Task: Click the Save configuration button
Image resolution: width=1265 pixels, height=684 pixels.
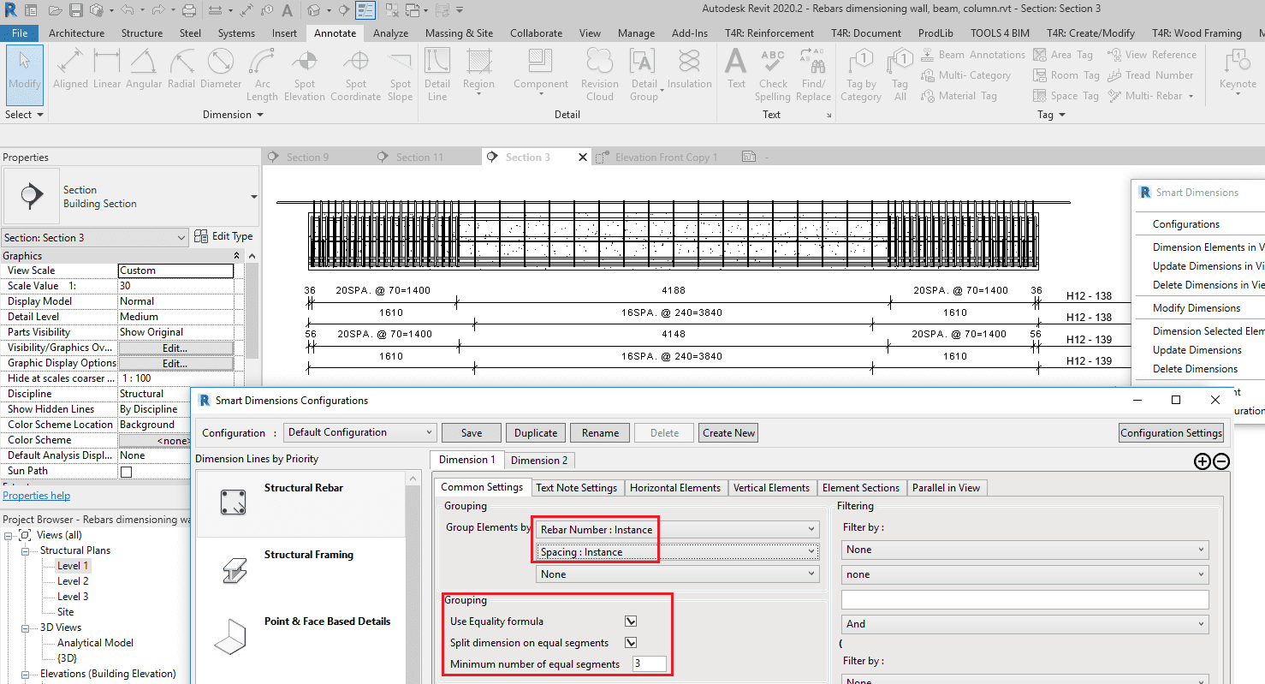Action: click(x=471, y=433)
